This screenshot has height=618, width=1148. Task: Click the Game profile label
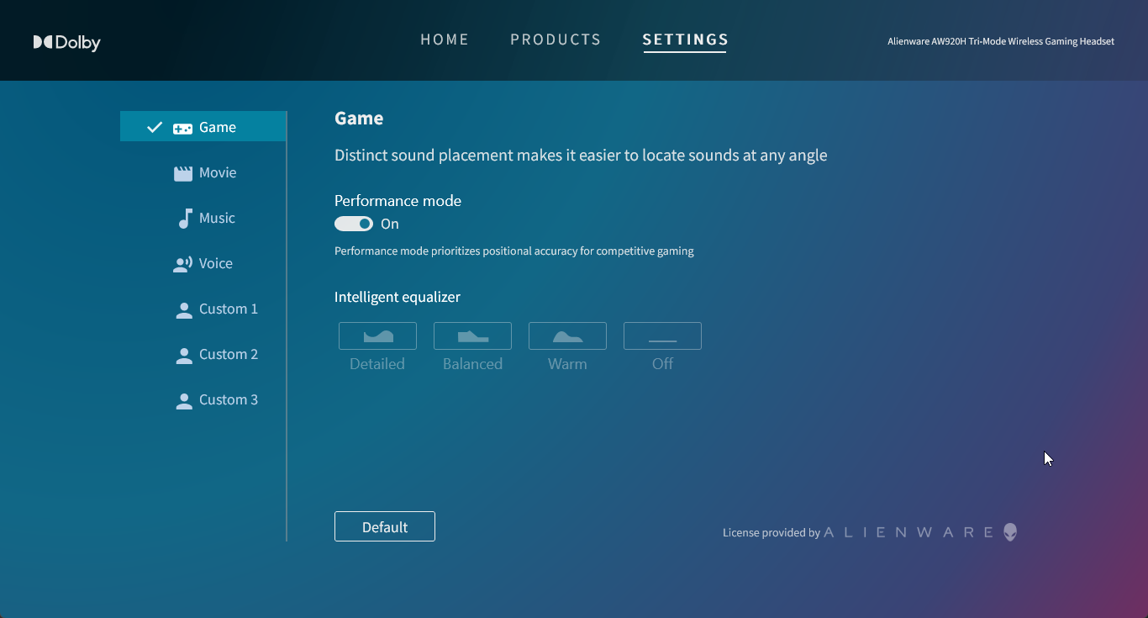click(x=218, y=127)
